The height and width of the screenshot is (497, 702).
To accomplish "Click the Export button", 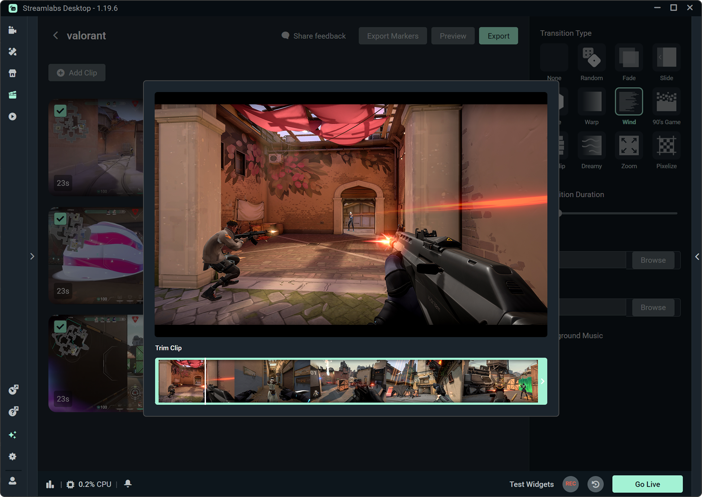I will [498, 36].
